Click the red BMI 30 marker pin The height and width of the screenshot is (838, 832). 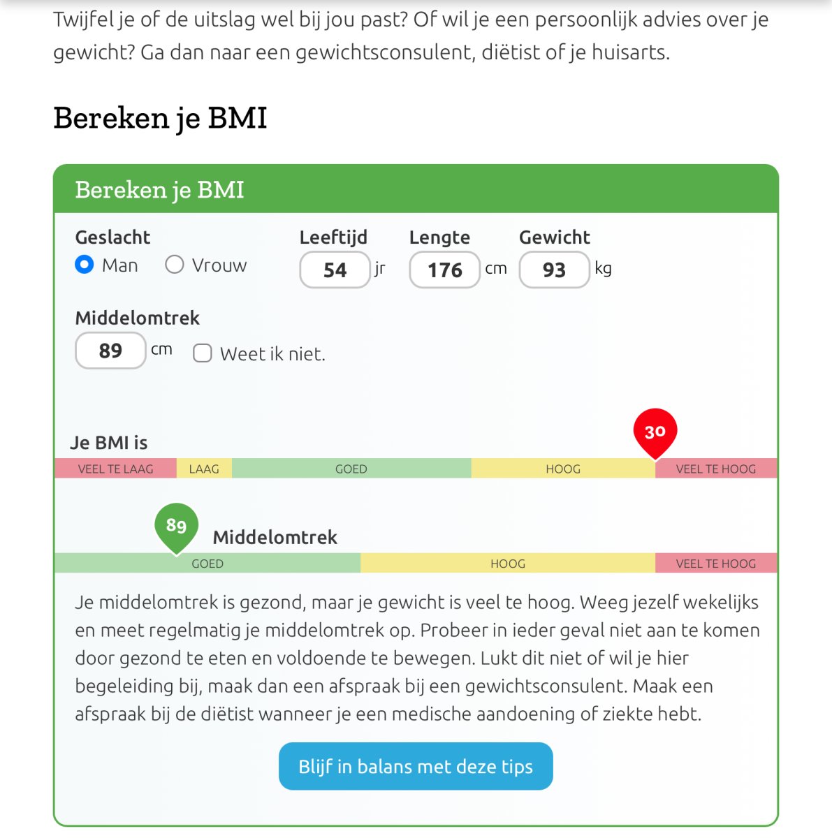tap(655, 432)
